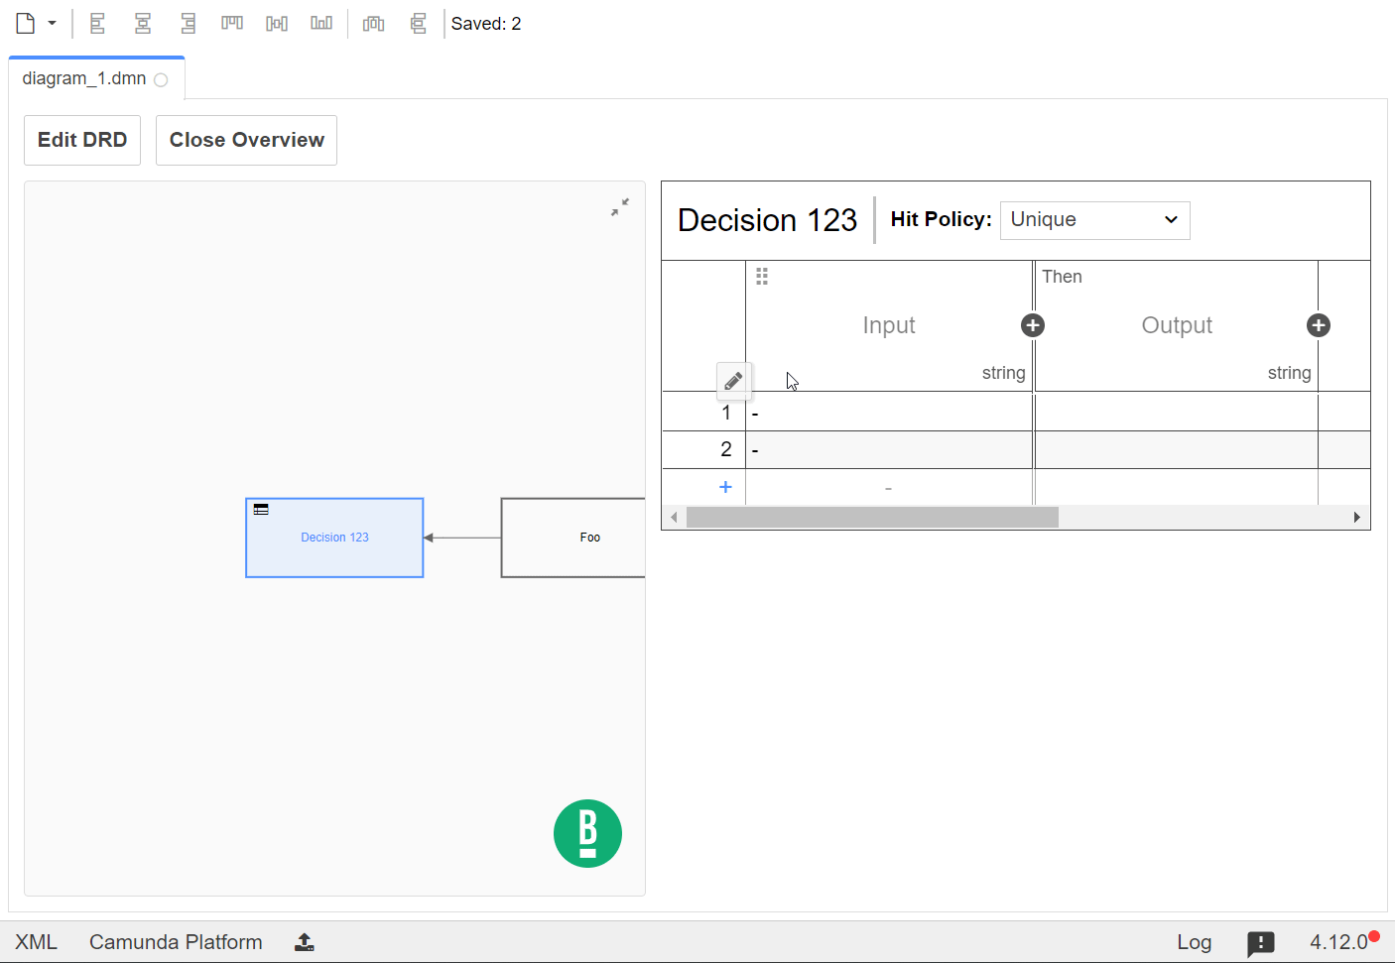Select the align elements right tool
The height and width of the screenshot is (963, 1395).
[189, 23]
